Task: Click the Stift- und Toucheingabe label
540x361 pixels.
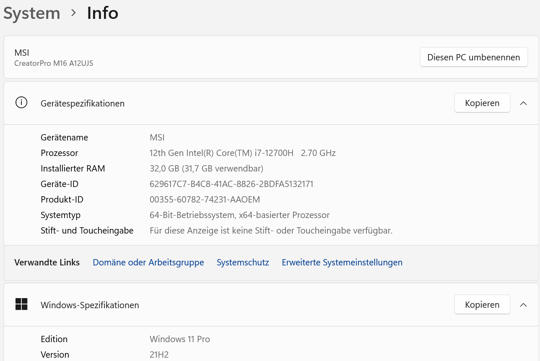Action: tap(87, 231)
